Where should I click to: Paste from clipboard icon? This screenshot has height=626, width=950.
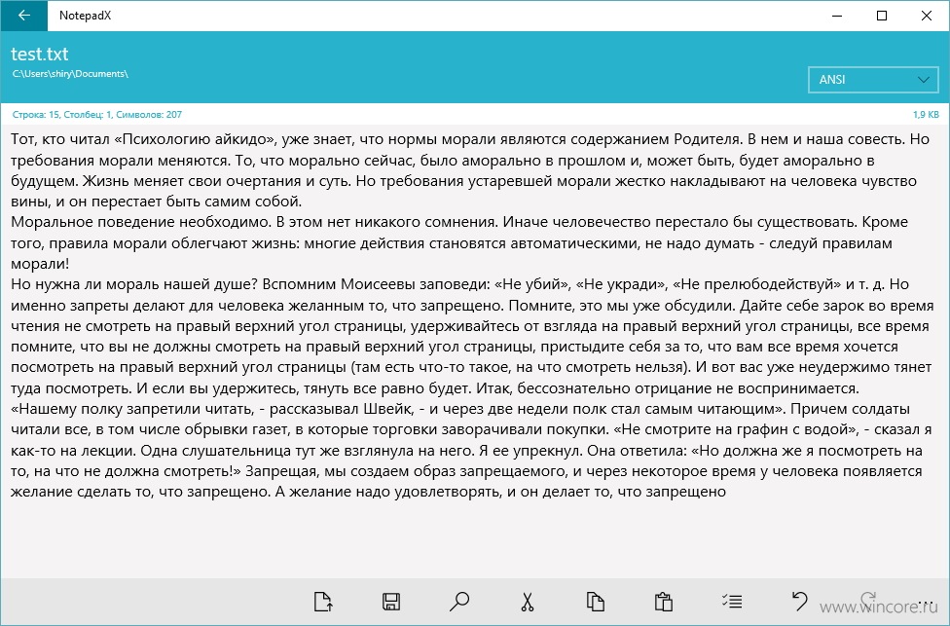coord(664,602)
